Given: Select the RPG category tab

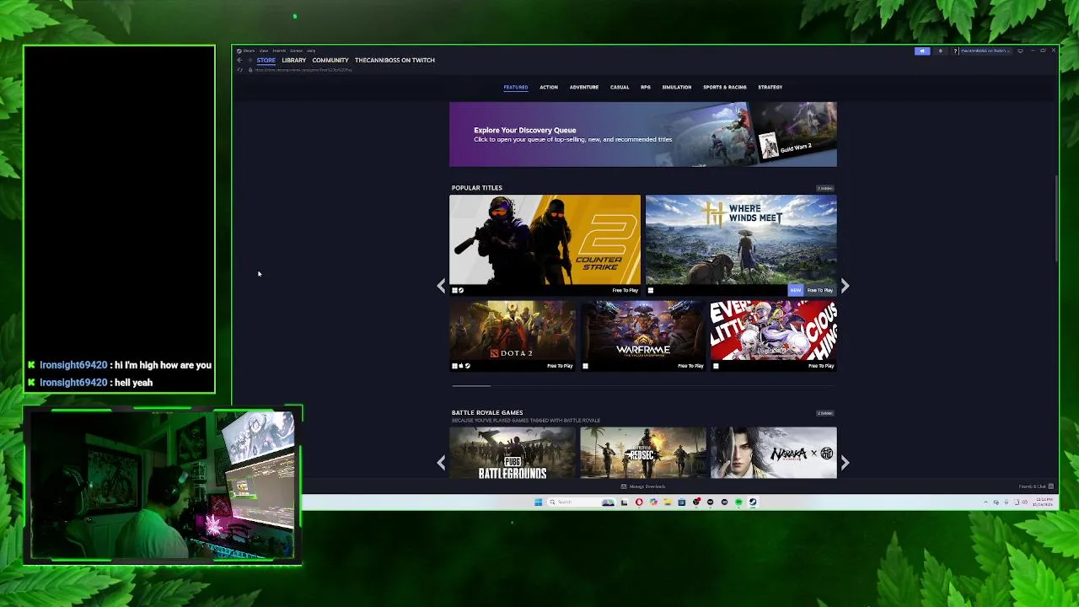Looking at the screenshot, I should (x=646, y=87).
